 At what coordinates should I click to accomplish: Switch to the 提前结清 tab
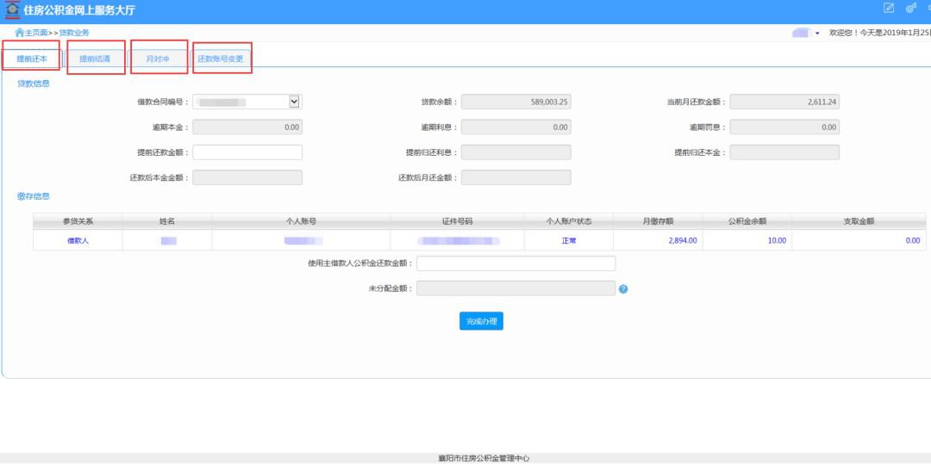coord(95,59)
